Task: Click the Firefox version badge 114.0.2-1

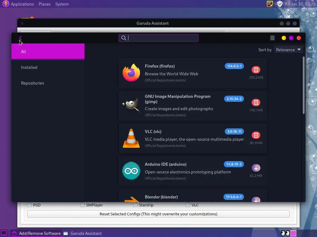Action: 234,66
